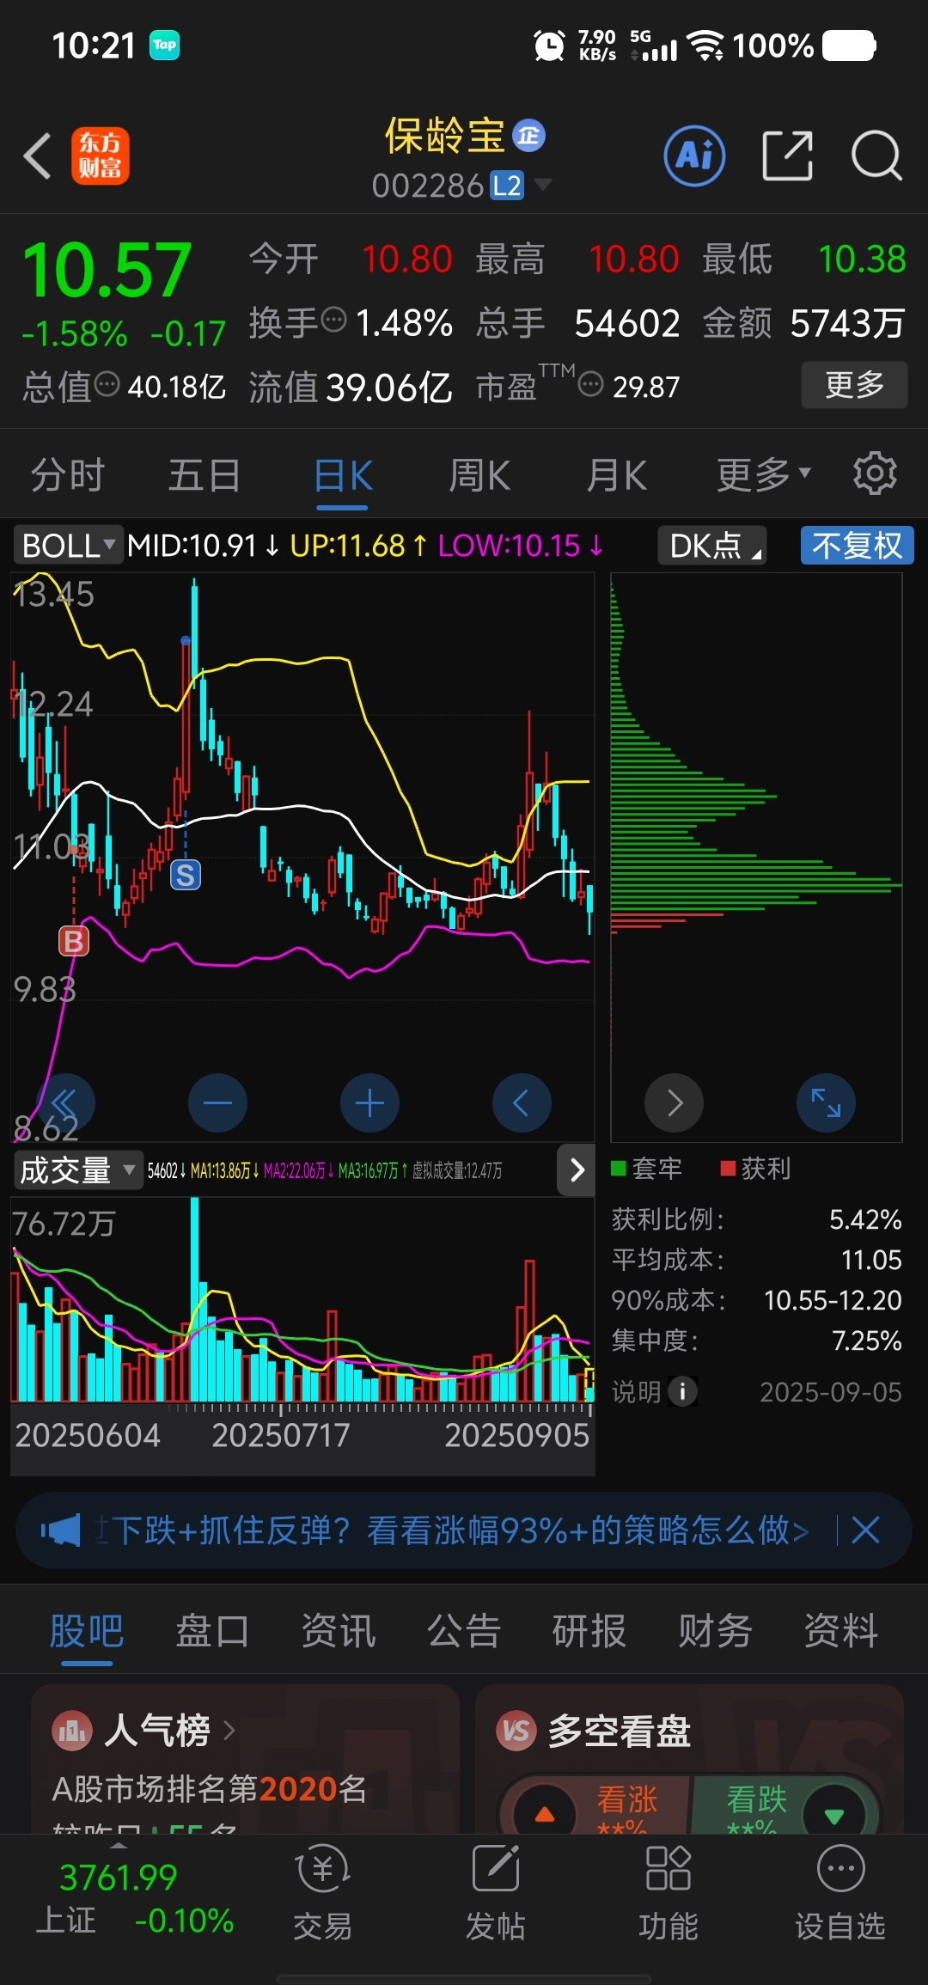Expand chip distribution to fullscreen
928x1985 pixels.
pos(826,1102)
